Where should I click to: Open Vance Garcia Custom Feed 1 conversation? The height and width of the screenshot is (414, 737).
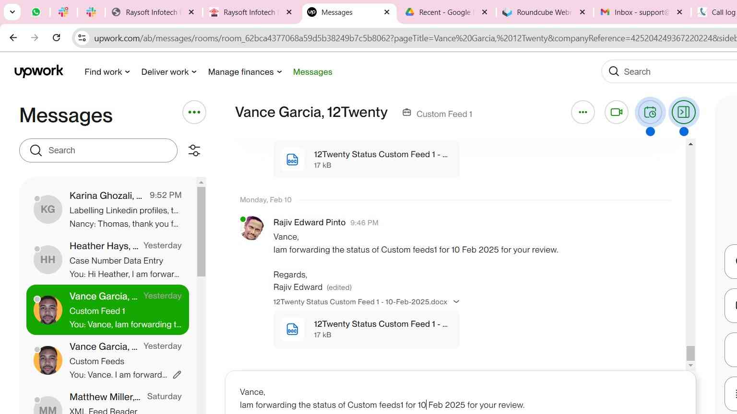(x=107, y=310)
